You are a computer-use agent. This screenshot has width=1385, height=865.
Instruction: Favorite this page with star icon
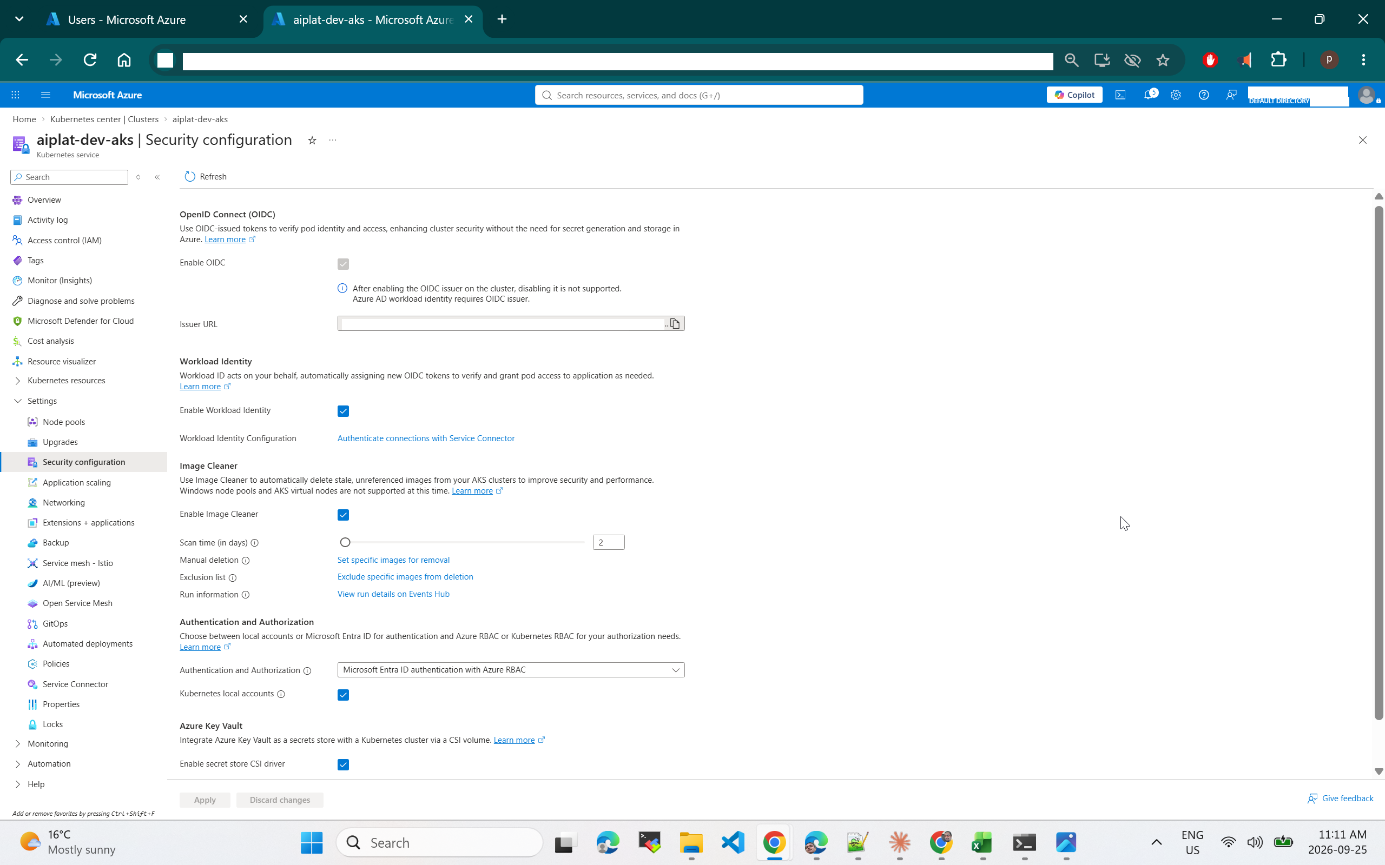point(312,140)
